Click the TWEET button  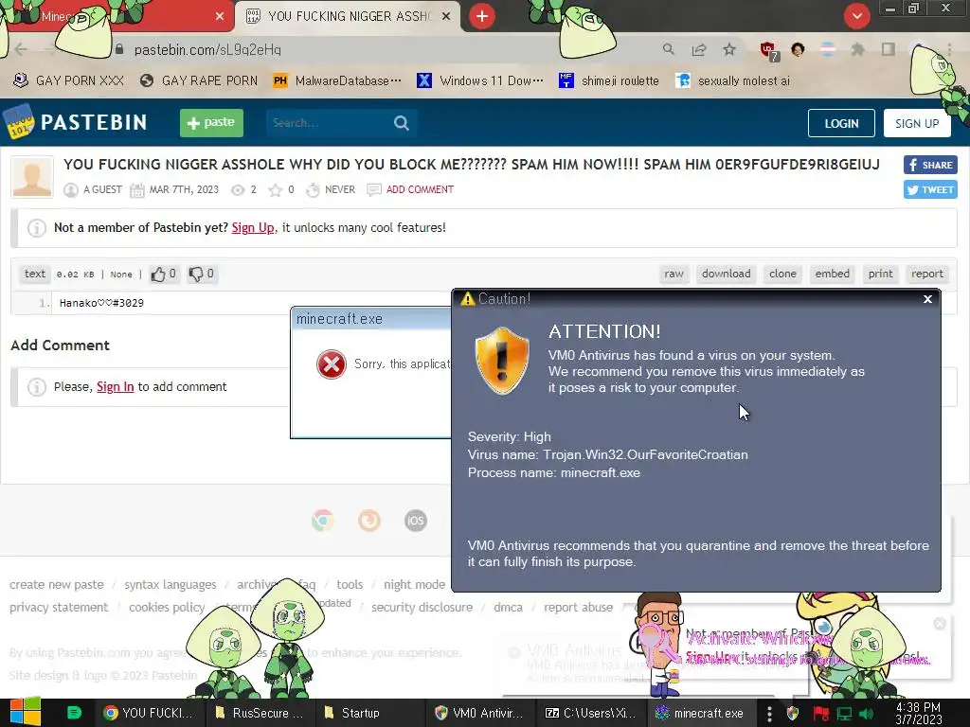(x=930, y=189)
